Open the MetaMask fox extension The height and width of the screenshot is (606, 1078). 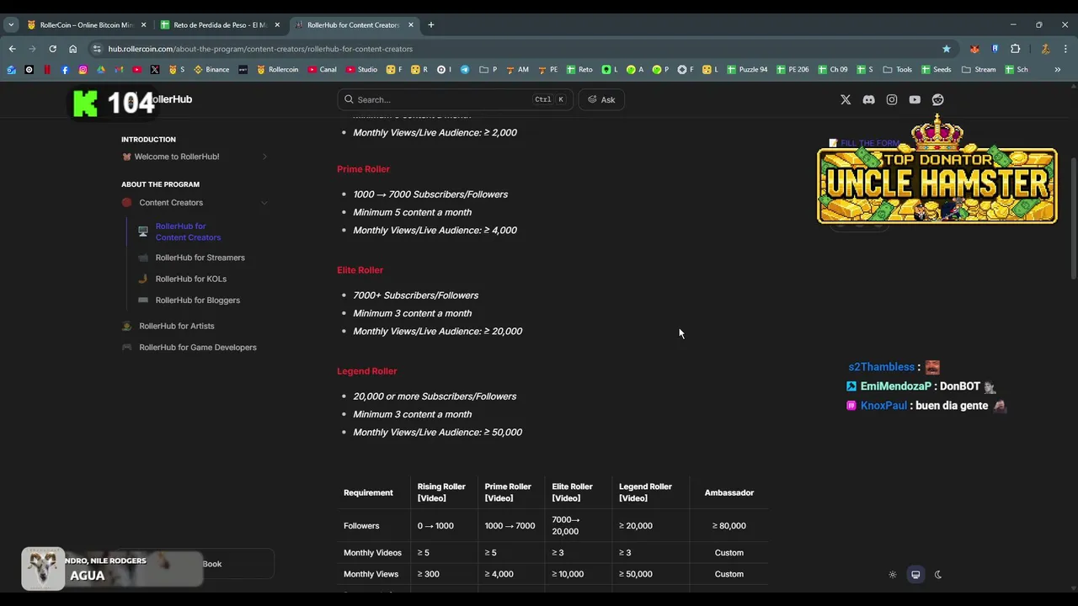(974, 49)
